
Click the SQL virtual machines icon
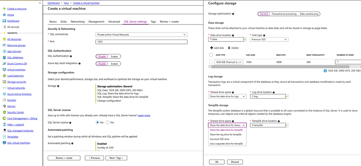[x=4, y=143]
